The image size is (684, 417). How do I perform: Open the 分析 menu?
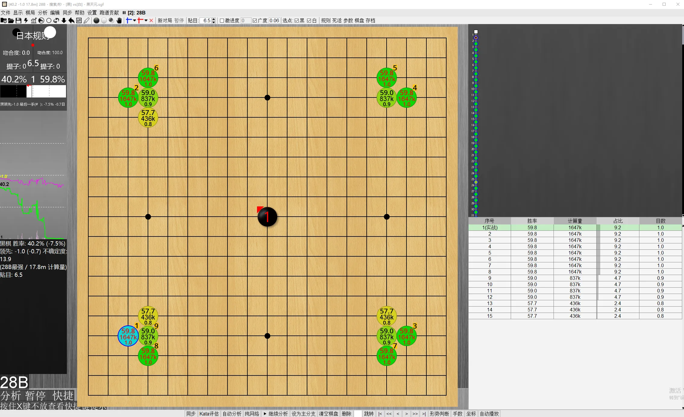42,13
